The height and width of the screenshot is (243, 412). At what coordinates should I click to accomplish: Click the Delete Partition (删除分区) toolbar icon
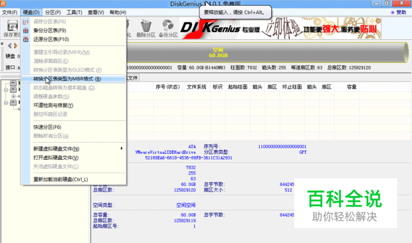coord(146,29)
